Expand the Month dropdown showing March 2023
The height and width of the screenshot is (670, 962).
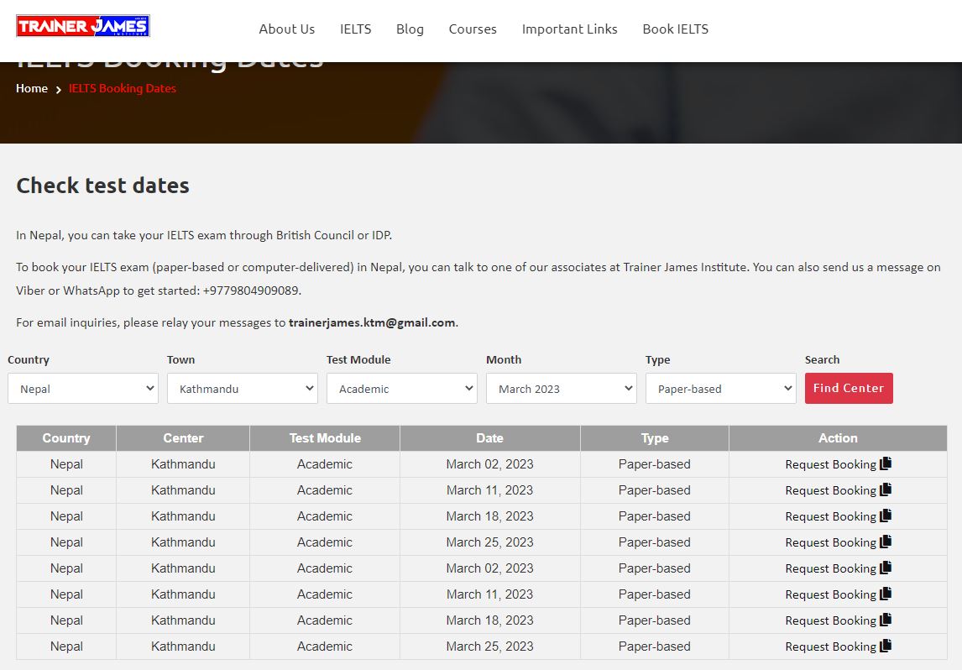pos(561,389)
